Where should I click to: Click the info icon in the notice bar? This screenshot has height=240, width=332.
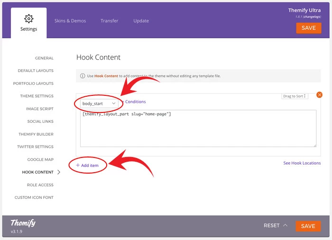coord(83,76)
